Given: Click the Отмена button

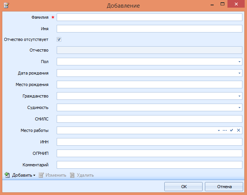Looking at the screenshot, I should click(x=224, y=187).
